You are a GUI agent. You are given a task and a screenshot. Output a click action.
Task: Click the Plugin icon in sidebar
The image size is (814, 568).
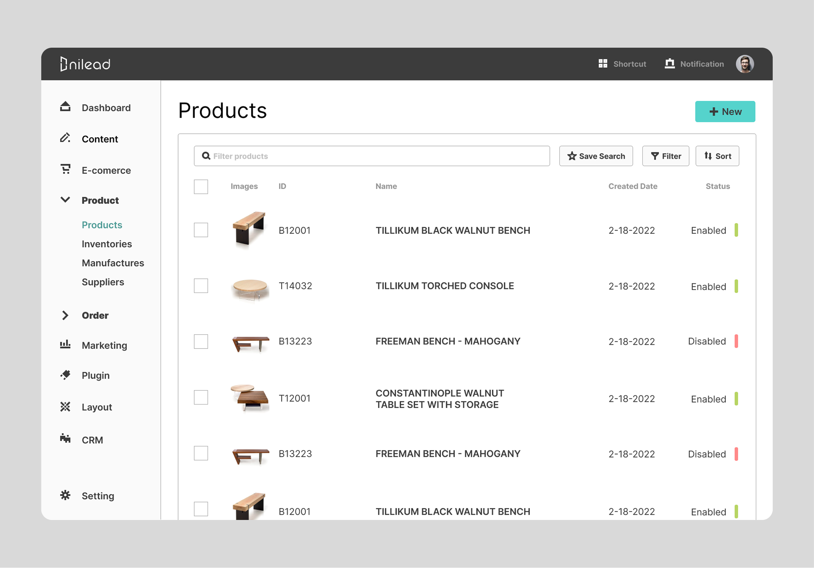pos(65,375)
